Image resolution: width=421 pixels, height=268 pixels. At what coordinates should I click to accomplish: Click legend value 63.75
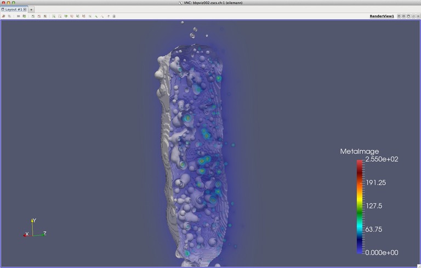374,229
